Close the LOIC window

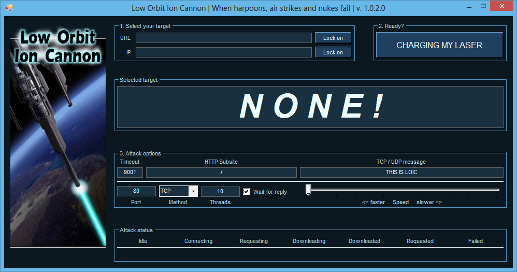(502, 6)
